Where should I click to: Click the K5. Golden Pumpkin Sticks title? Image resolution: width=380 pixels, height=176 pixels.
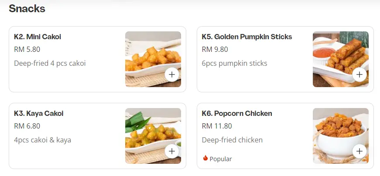click(247, 37)
